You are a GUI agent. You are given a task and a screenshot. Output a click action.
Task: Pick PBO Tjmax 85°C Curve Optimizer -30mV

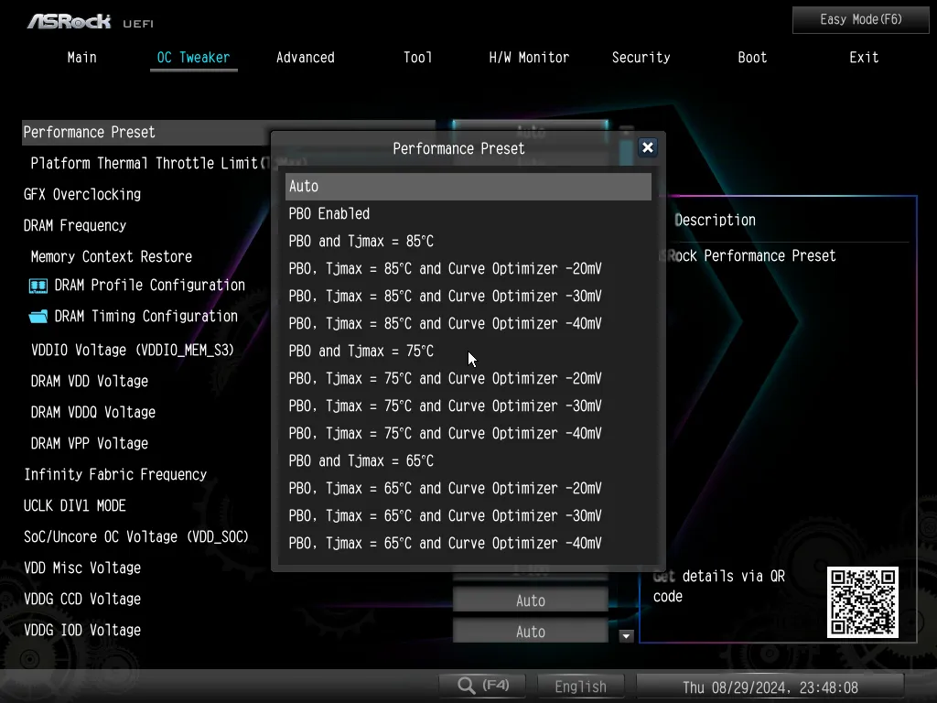(x=445, y=297)
